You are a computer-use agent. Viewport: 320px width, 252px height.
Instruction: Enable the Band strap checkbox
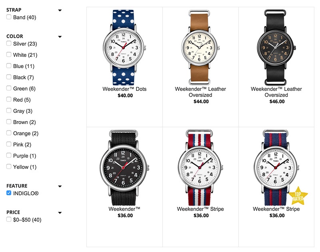coord(9,17)
